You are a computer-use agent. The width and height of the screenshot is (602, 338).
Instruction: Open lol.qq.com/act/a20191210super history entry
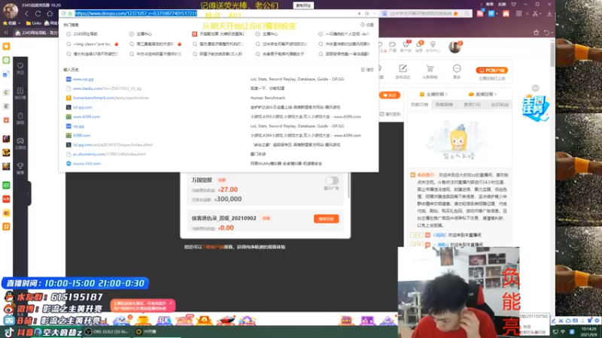112,145
